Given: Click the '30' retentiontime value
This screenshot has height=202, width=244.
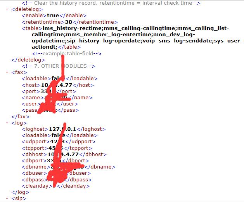Looking at the screenshot, I should [x=69, y=22].
